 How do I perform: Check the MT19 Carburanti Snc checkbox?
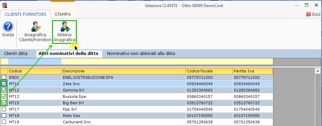(x=4, y=122)
